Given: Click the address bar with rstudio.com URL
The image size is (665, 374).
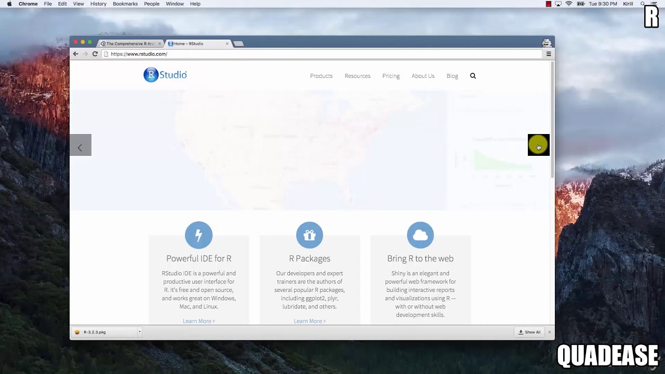Looking at the screenshot, I should point(322,54).
